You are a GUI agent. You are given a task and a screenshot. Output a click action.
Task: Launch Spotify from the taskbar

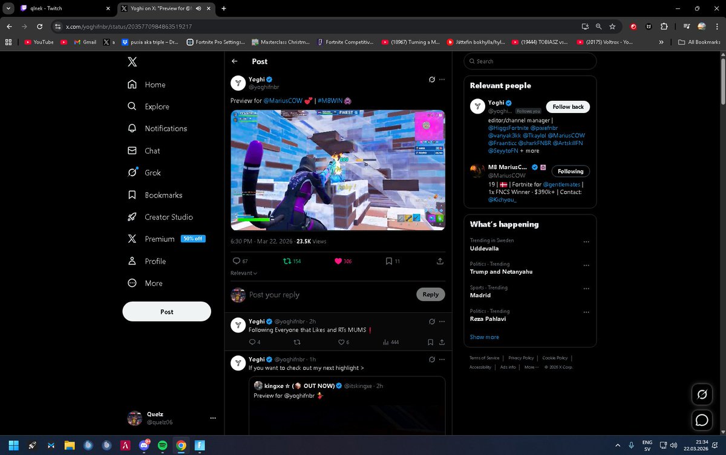(162, 445)
